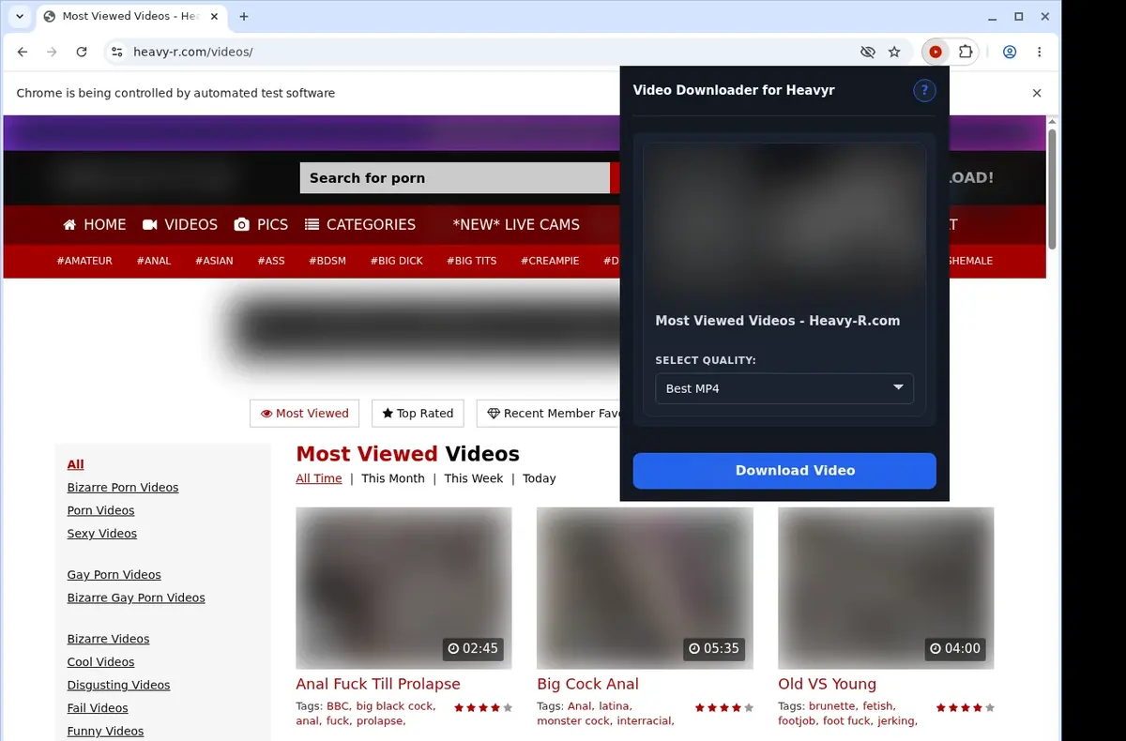Image resolution: width=1126 pixels, height=741 pixels.
Task: Select the #BDSM tag
Action: [327, 261]
